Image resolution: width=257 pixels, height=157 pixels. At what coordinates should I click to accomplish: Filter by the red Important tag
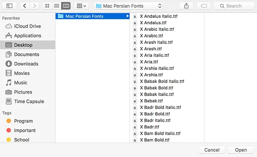tap(27, 131)
